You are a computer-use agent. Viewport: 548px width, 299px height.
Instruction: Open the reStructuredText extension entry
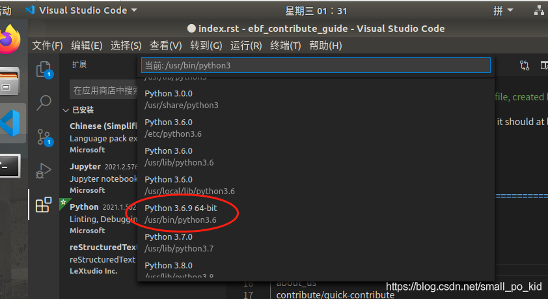(99, 259)
